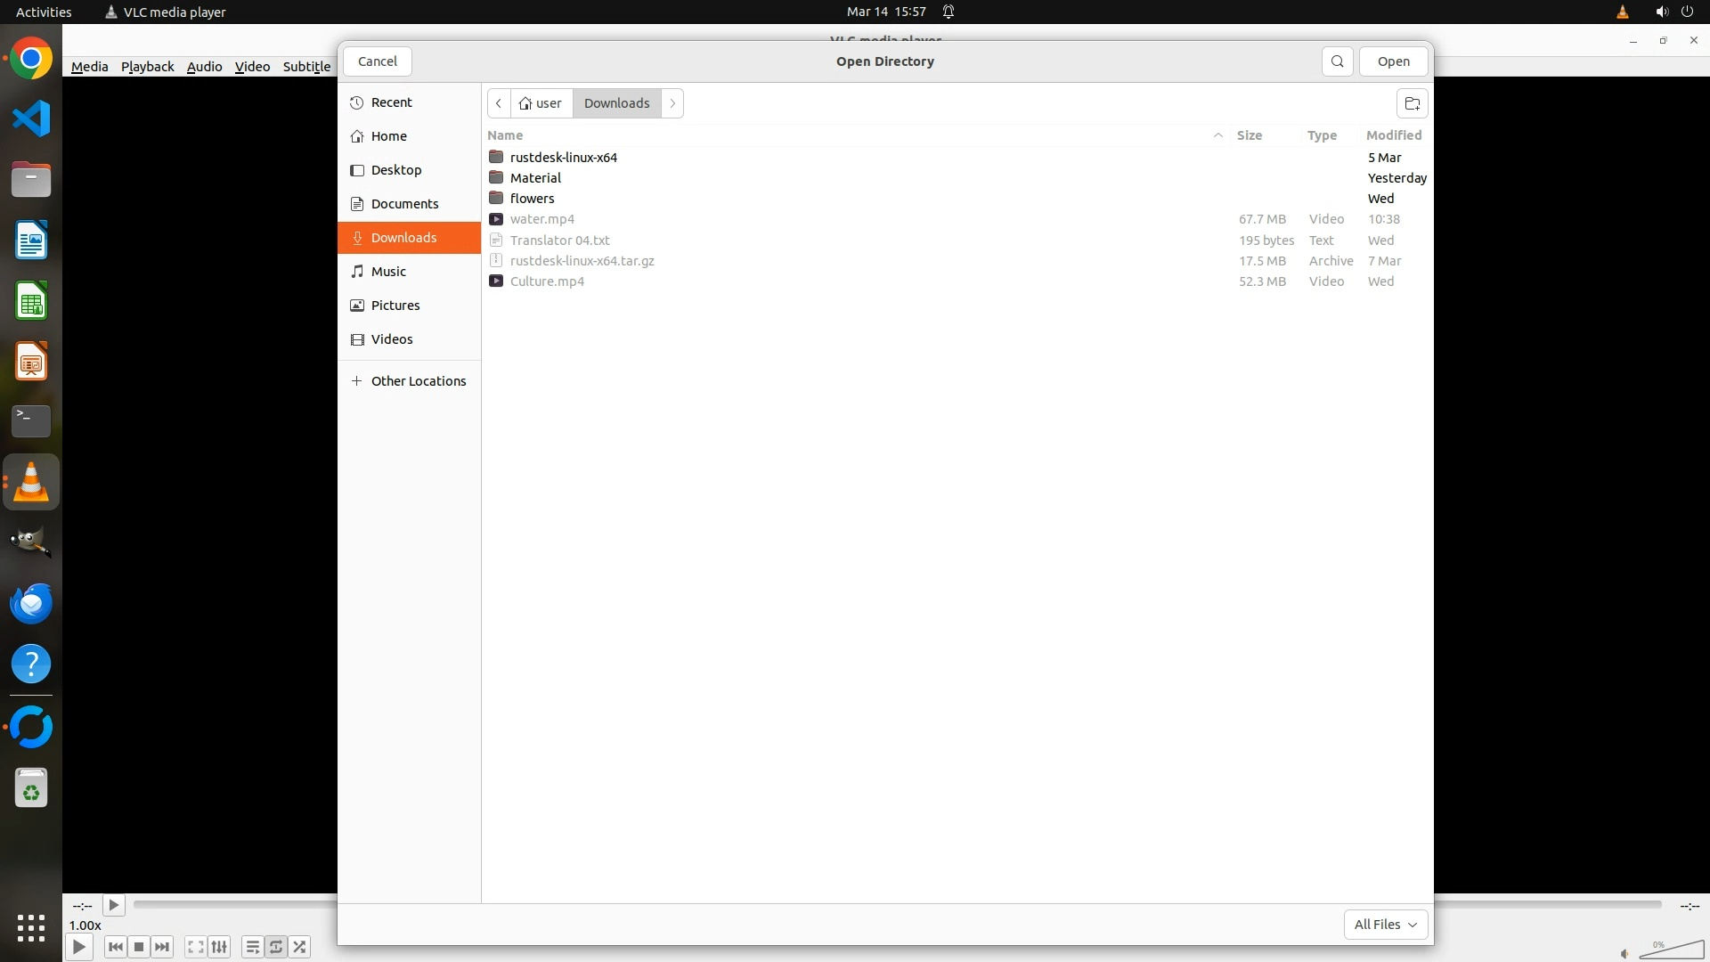Click the forward path chevron after Downloads
This screenshot has height=962, width=1710.
pyautogui.click(x=672, y=103)
